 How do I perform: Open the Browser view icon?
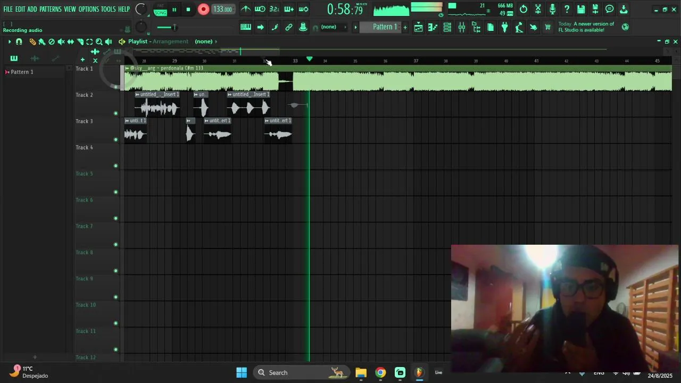[476, 28]
